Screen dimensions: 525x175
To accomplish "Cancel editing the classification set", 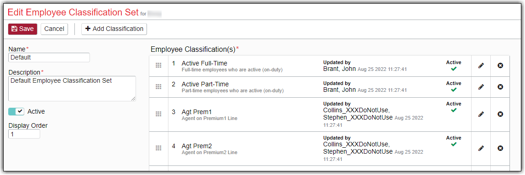I will click(x=54, y=29).
